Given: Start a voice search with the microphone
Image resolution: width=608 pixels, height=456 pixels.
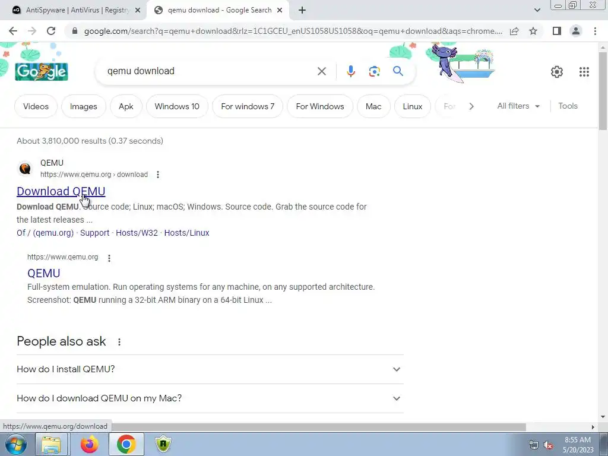Looking at the screenshot, I should [x=350, y=71].
